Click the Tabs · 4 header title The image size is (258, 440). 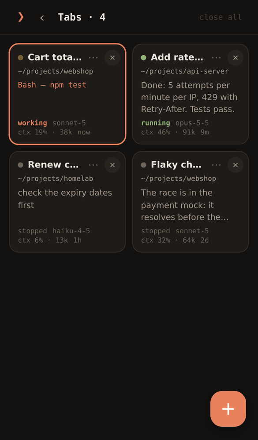(82, 17)
